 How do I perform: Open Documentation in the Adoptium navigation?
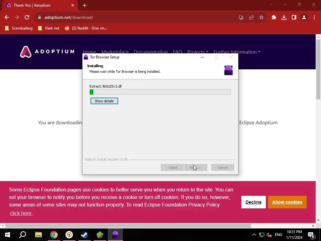[151, 52]
